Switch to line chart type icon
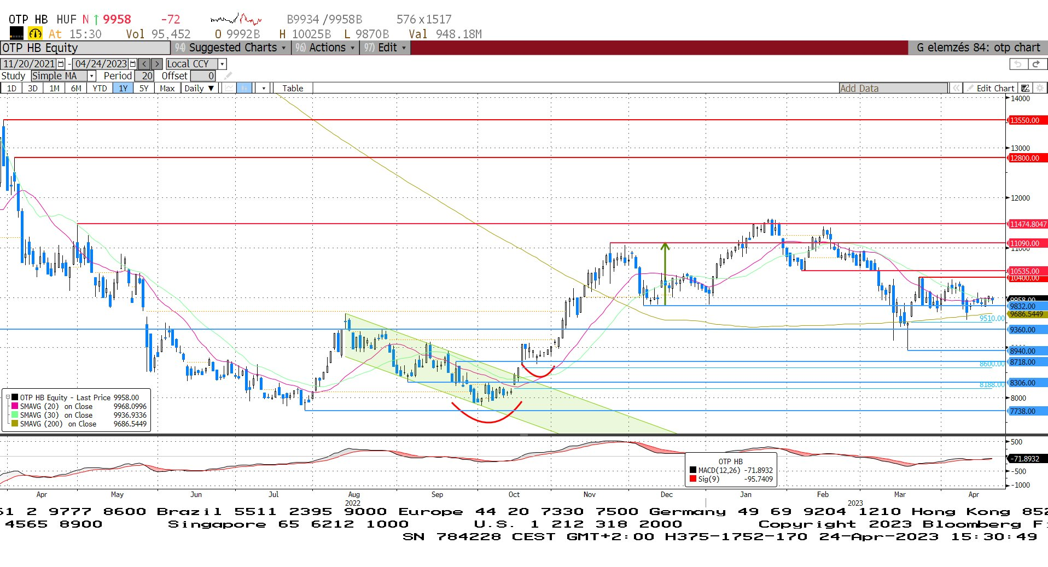This screenshot has width=1048, height=567. tap(229, 88)
